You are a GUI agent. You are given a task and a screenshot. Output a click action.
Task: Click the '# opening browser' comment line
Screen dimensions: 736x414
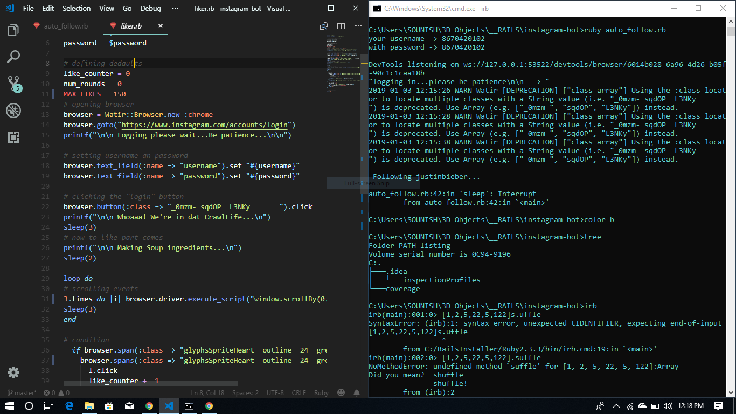[99, 105]
